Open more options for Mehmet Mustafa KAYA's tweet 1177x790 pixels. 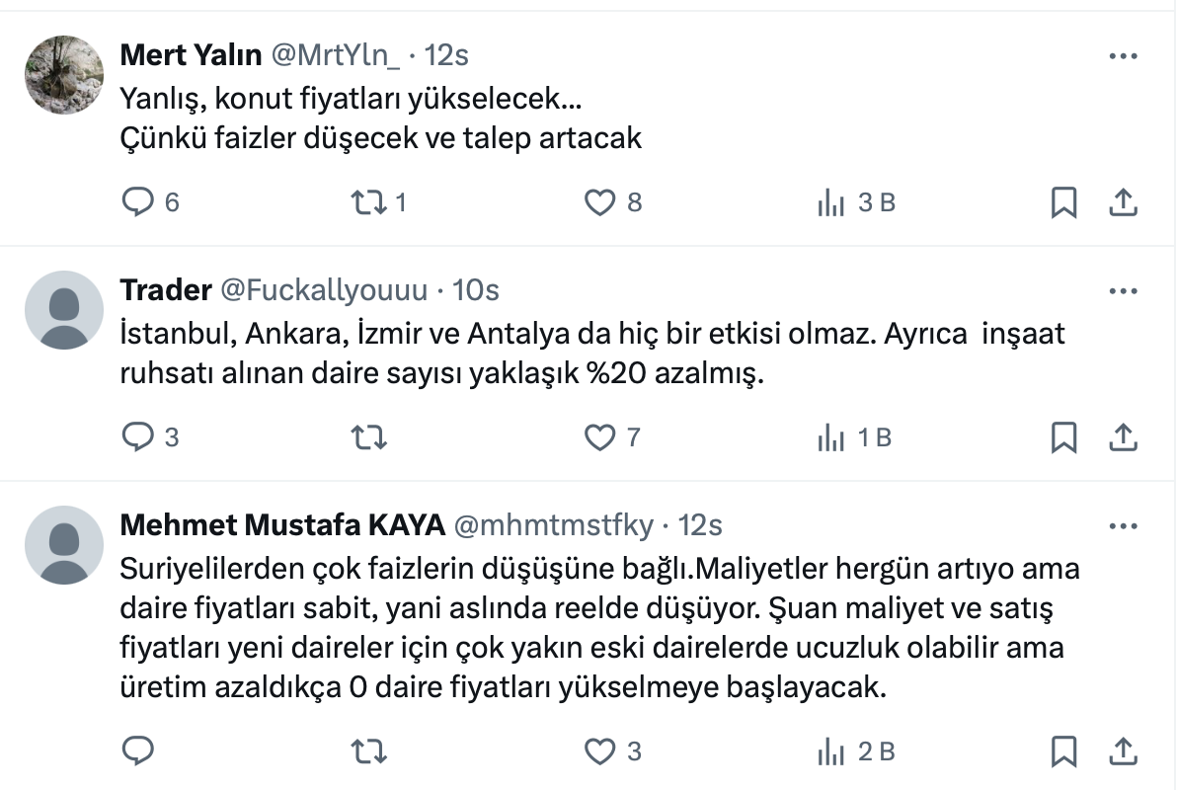1124,526
